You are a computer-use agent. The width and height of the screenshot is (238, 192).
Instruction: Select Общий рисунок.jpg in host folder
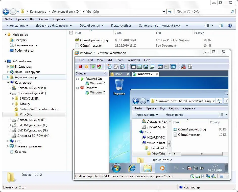(94, 40)
